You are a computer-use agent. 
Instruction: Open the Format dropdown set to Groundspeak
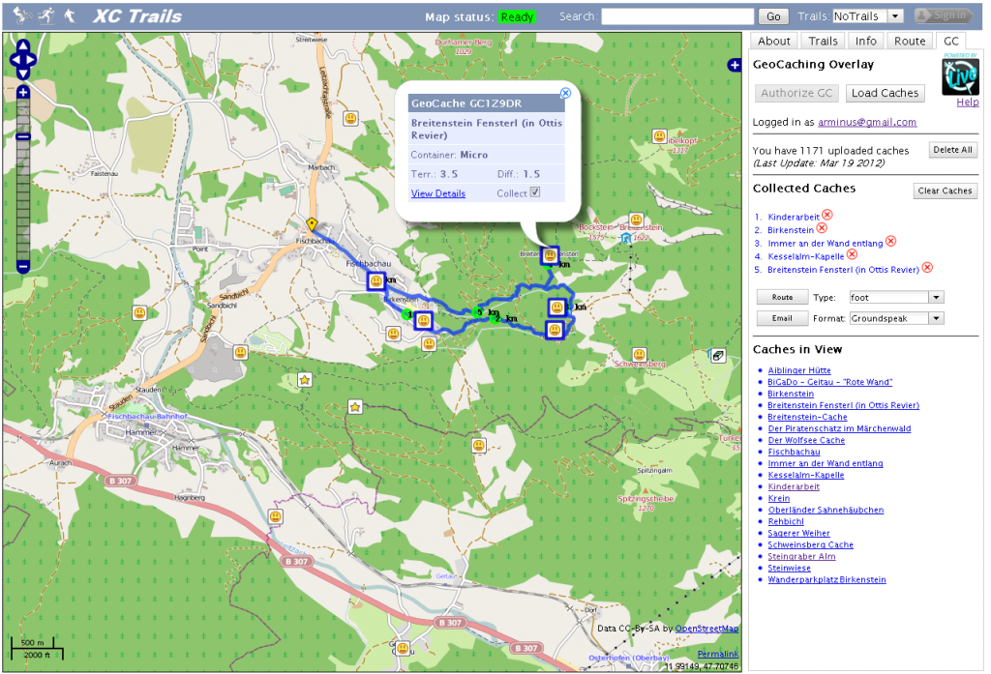(x=896, y=318)
